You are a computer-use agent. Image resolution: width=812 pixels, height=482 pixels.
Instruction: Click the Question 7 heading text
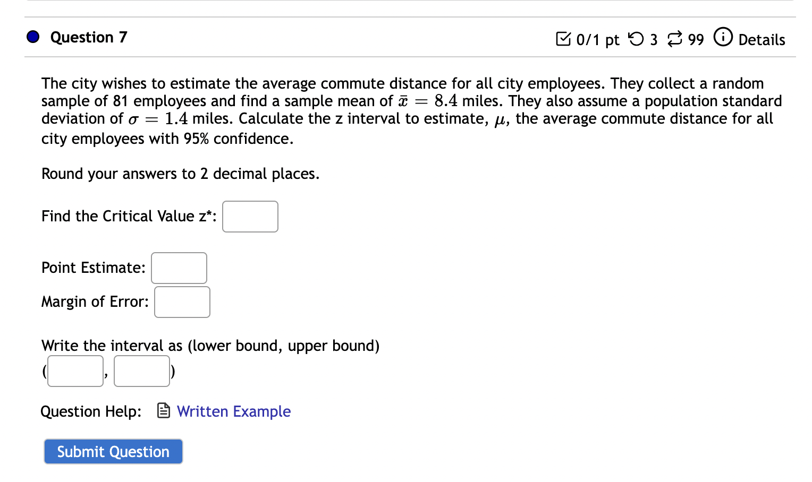tap(88, 37)
